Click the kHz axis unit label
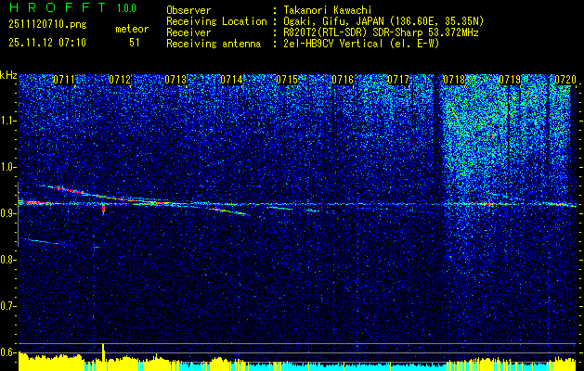Image resolution: width=584 pixels, height=371 pixels. 8,75
